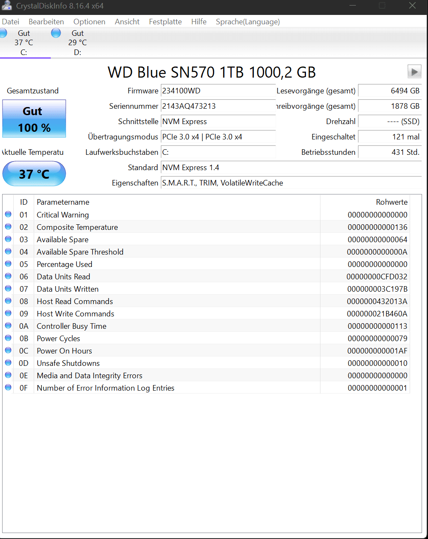
Task: Click the Betriebsstunden value 431 Std.
Action: 390,152
